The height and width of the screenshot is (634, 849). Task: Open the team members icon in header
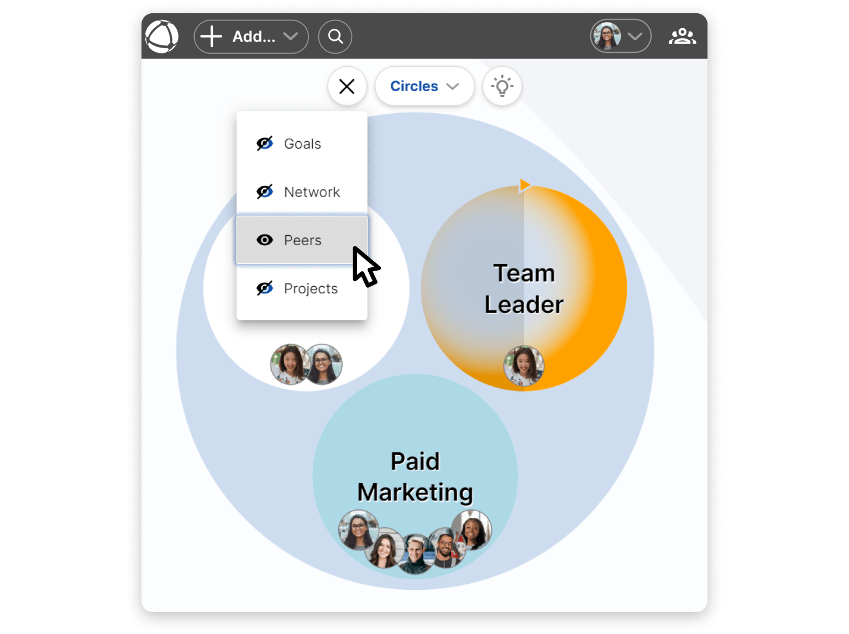click(x=682, y=36)
